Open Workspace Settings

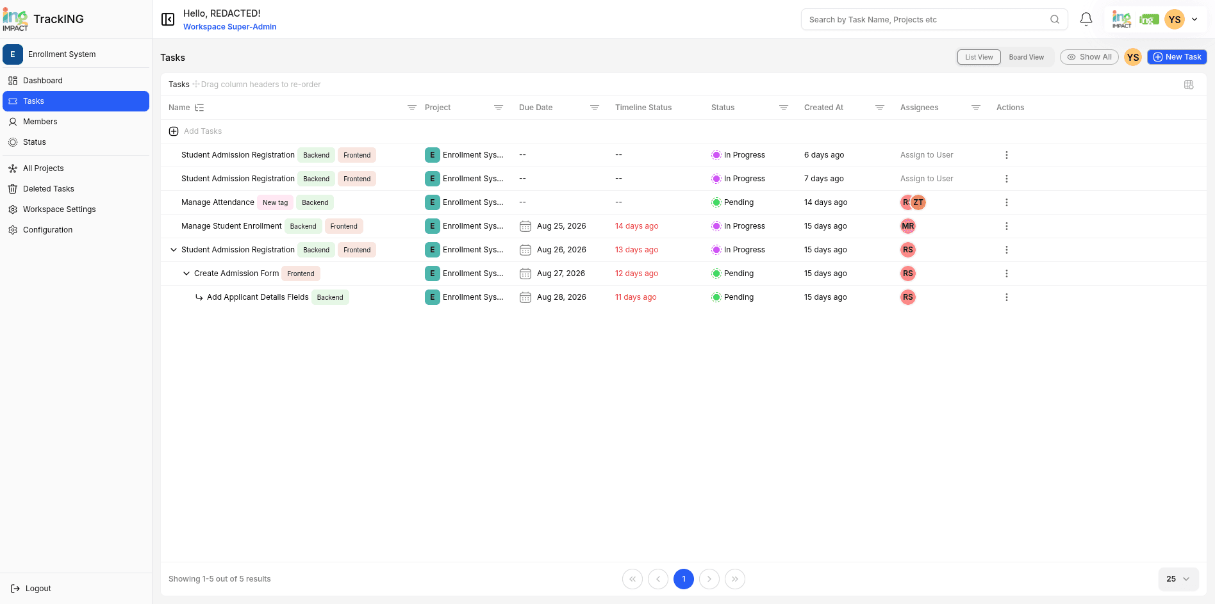click(76, 209)
